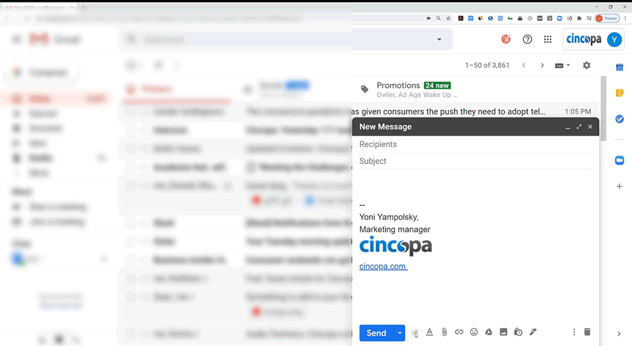Open text formatting options in compose toolbar

tap(430, 332)
